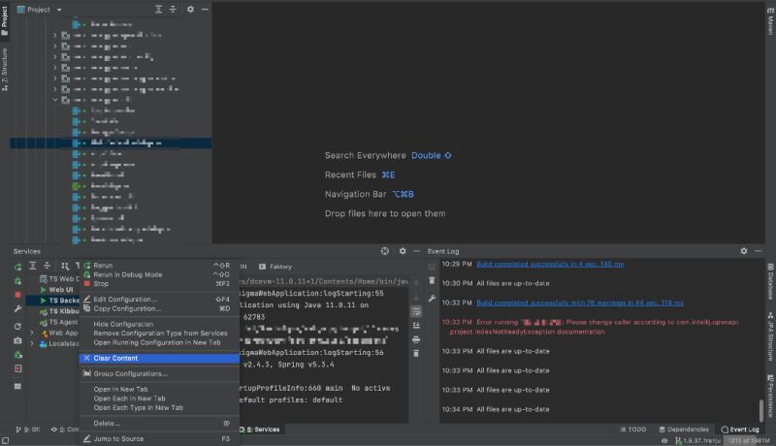Click the red Stop square in Services sidebar
Screen dimensions: 776x446
(17, 295)
